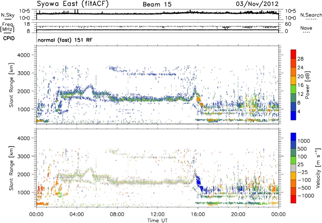Click the "04:00" time axis tick label

point(76,215)
